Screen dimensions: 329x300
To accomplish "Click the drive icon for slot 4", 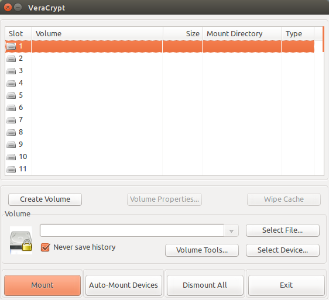I will coord(11,83).
